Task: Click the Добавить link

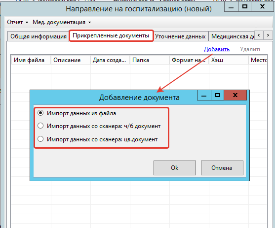Action: click(x=217, y=49)
